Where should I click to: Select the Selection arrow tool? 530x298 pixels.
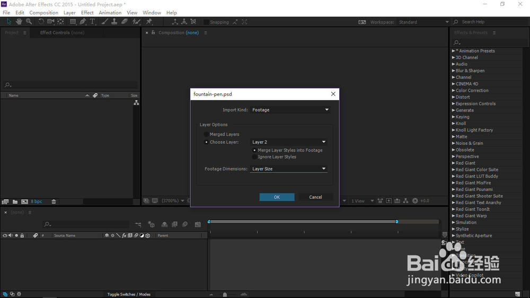tap(9, 22)
